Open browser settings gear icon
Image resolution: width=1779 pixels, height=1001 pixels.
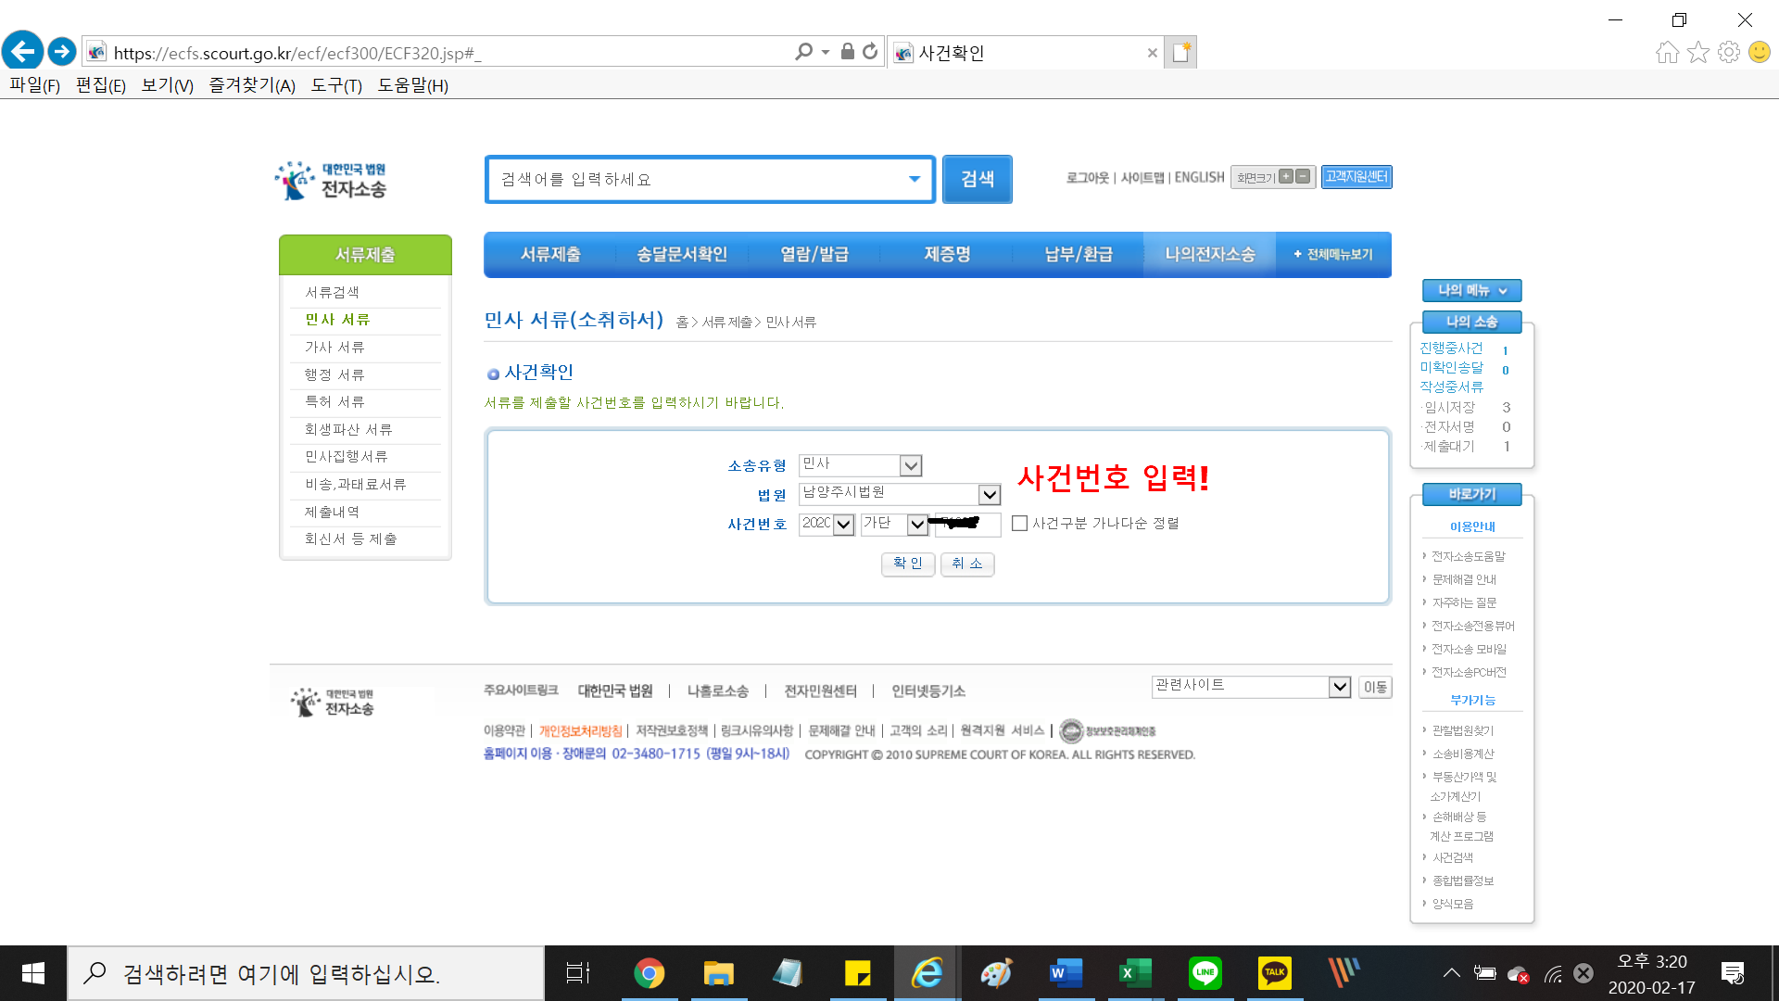tap(1728, 52)
